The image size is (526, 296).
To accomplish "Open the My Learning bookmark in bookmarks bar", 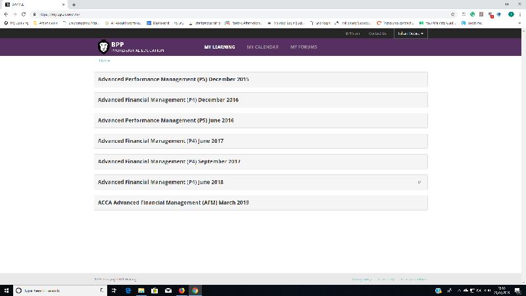I will pos(16,23).
